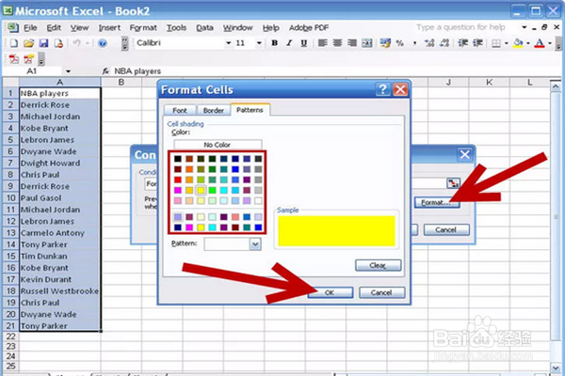Click the vertical scrollbar up arrow
The height and width of the screenshot is (376, 565).
(556, 86)
